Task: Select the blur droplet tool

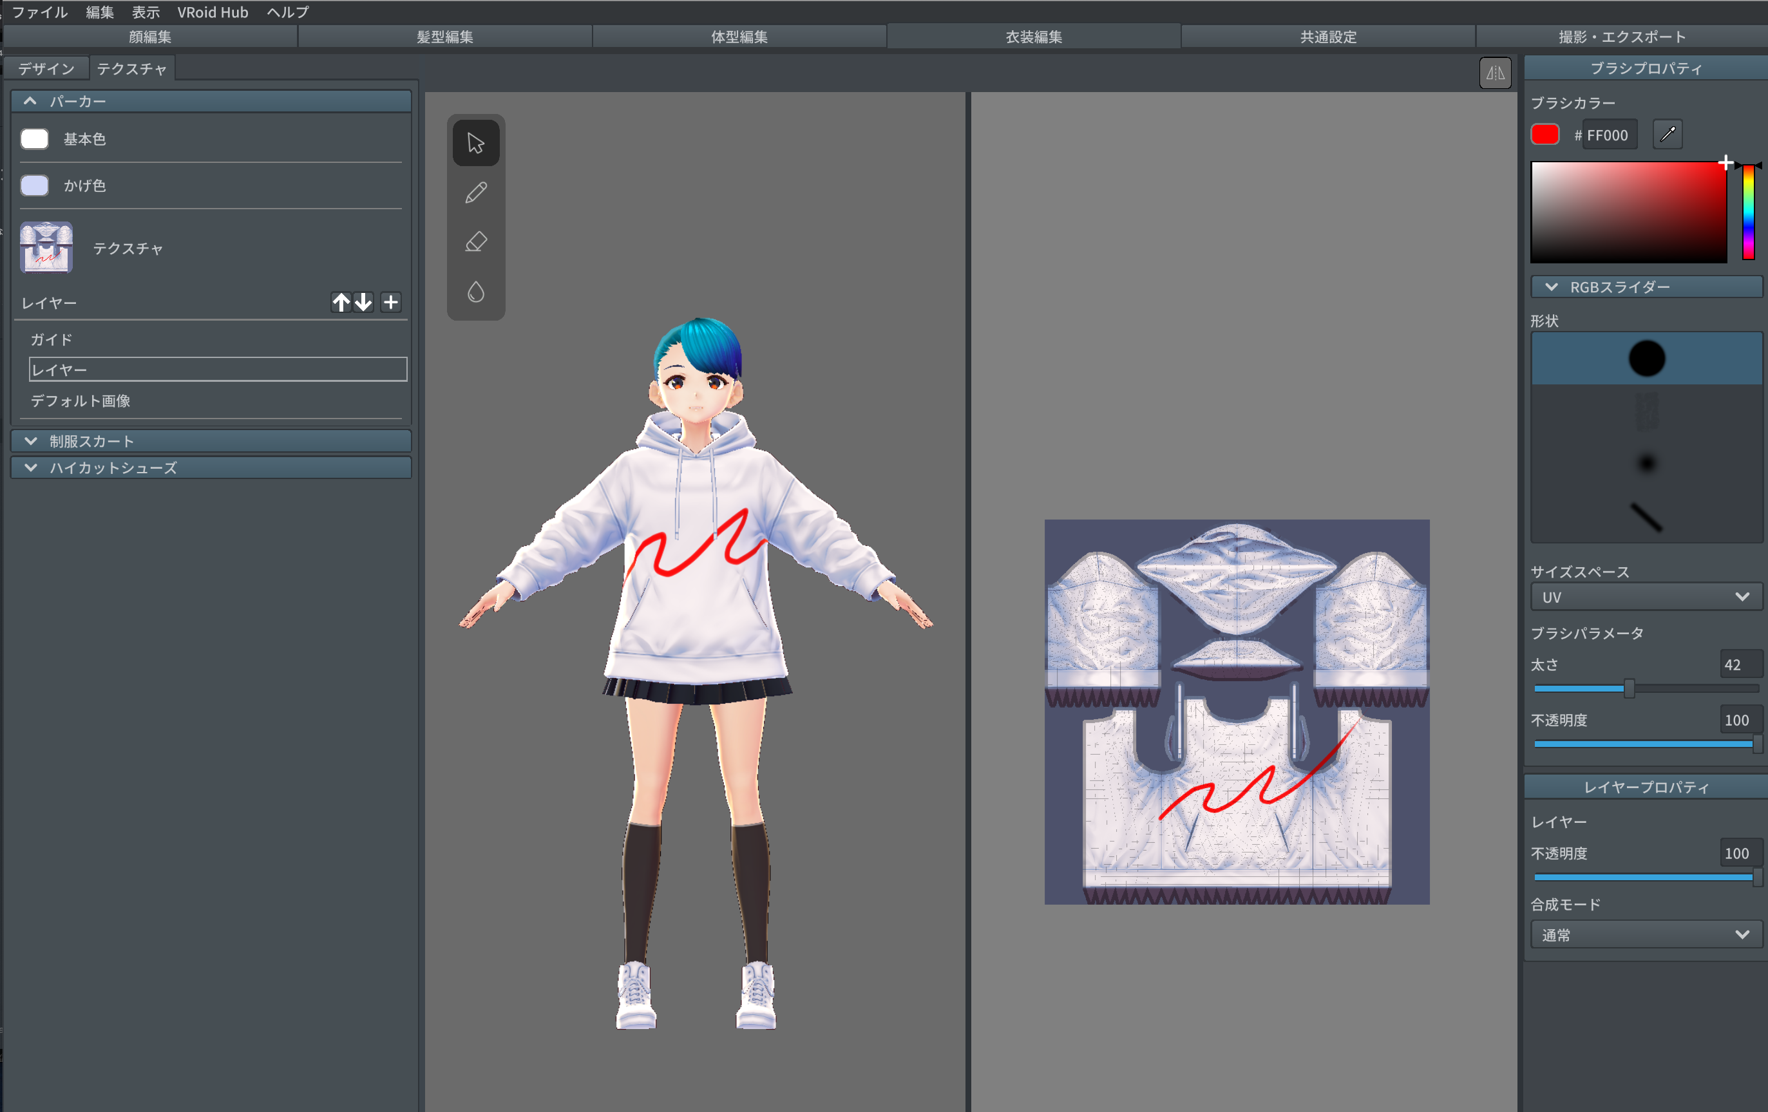Action: click(x=476, y=292)
